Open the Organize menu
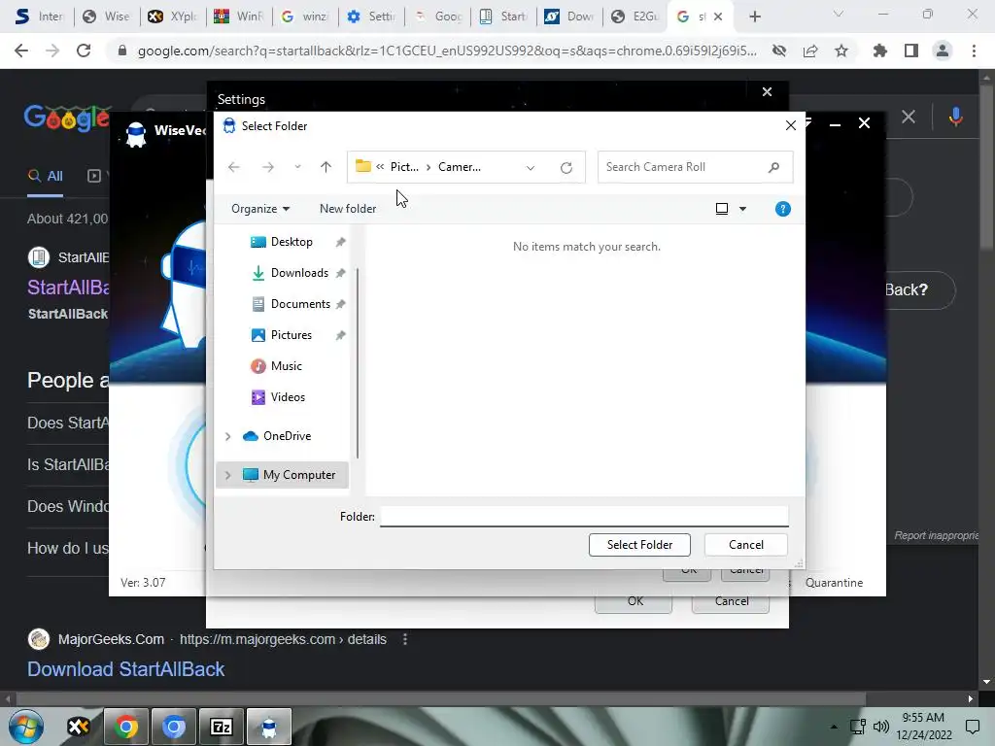 260,209
